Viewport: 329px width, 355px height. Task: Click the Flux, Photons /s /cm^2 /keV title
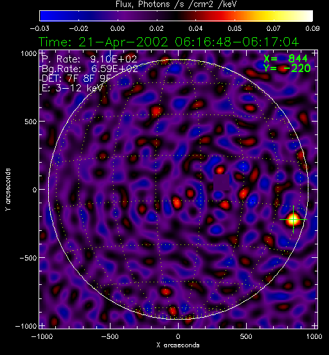click(176, 4)
